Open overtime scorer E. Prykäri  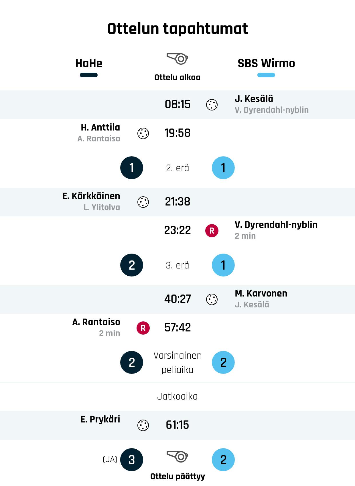click(x=100, y=419)
